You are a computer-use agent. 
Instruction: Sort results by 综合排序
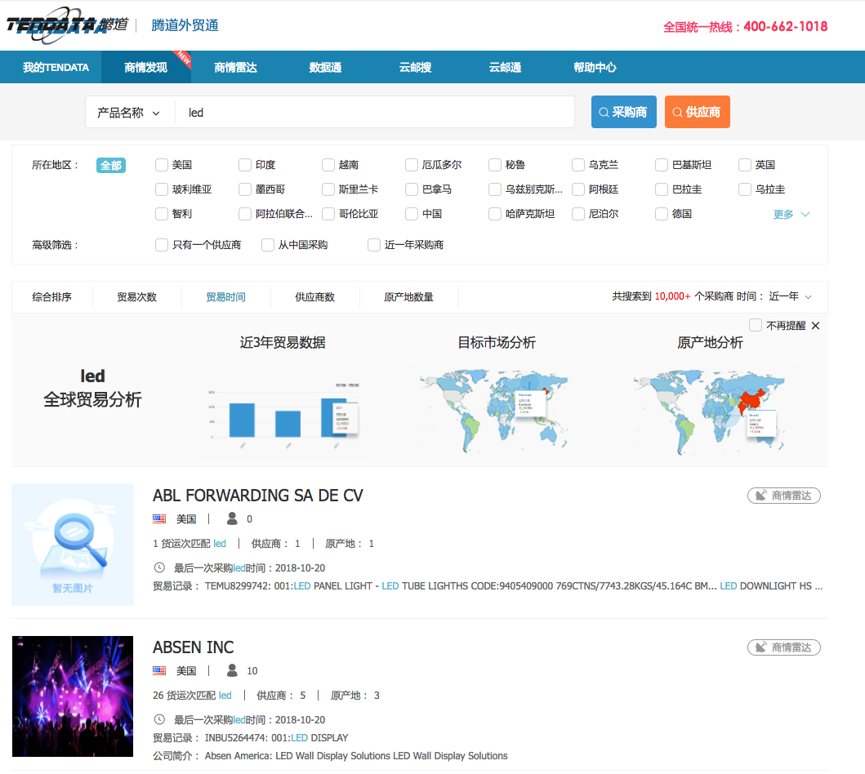click(x=51, y=297)
